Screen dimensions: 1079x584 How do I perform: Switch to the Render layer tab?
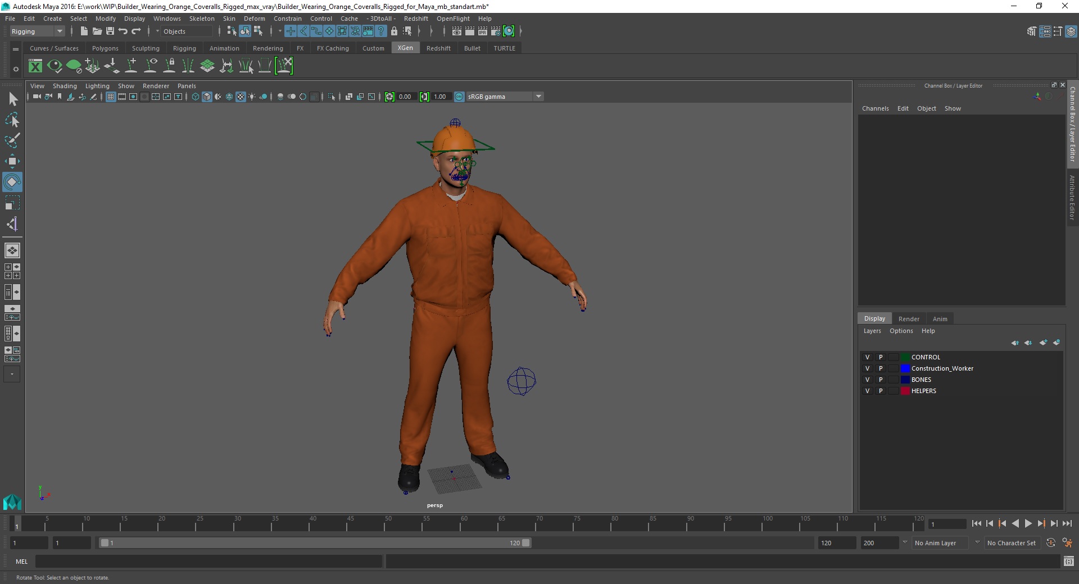pos(909,318)
